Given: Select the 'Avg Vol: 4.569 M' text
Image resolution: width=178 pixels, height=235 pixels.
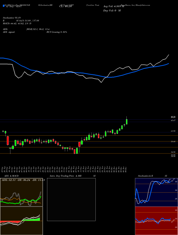Looking at the screenshot, I should pos(114,6).
